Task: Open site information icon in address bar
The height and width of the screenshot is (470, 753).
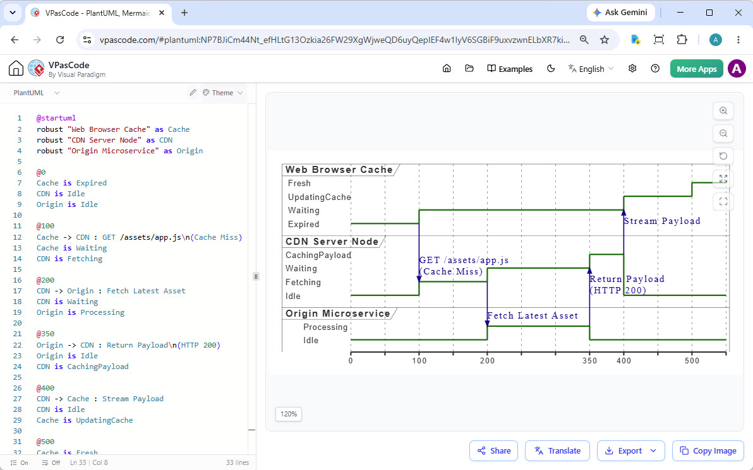Action: tap(87, 40)
